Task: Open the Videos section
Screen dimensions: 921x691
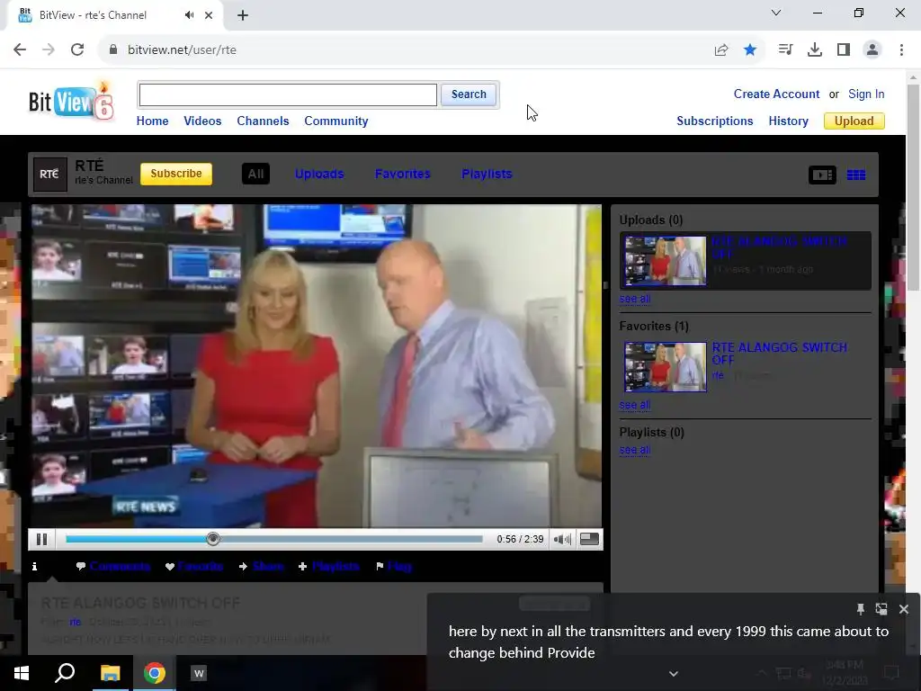Action: 202,121
